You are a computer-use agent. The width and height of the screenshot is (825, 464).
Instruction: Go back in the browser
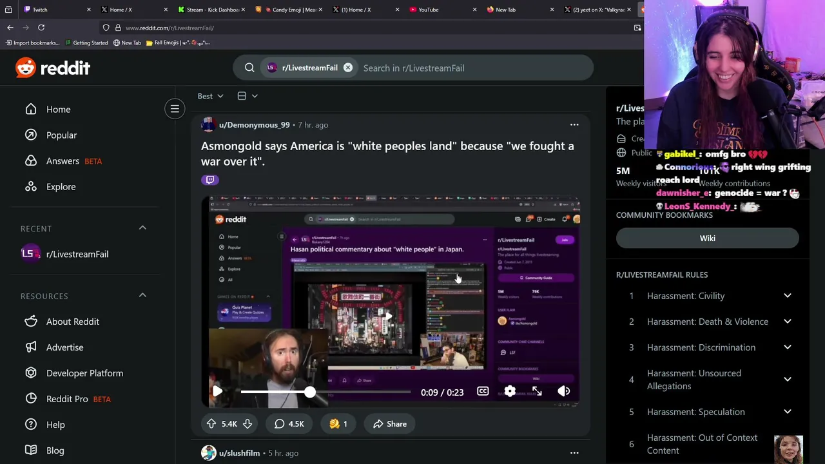[x=10, y=28]
